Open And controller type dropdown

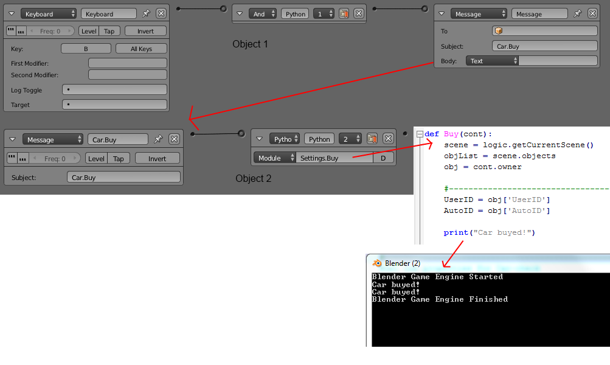[263, 14]
